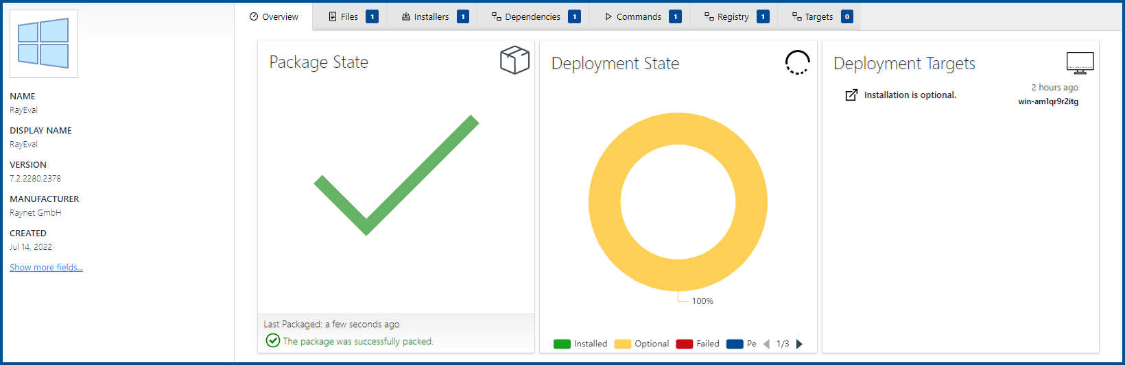
Task: Toggle the Installed legend series
Action: point(580,344)
